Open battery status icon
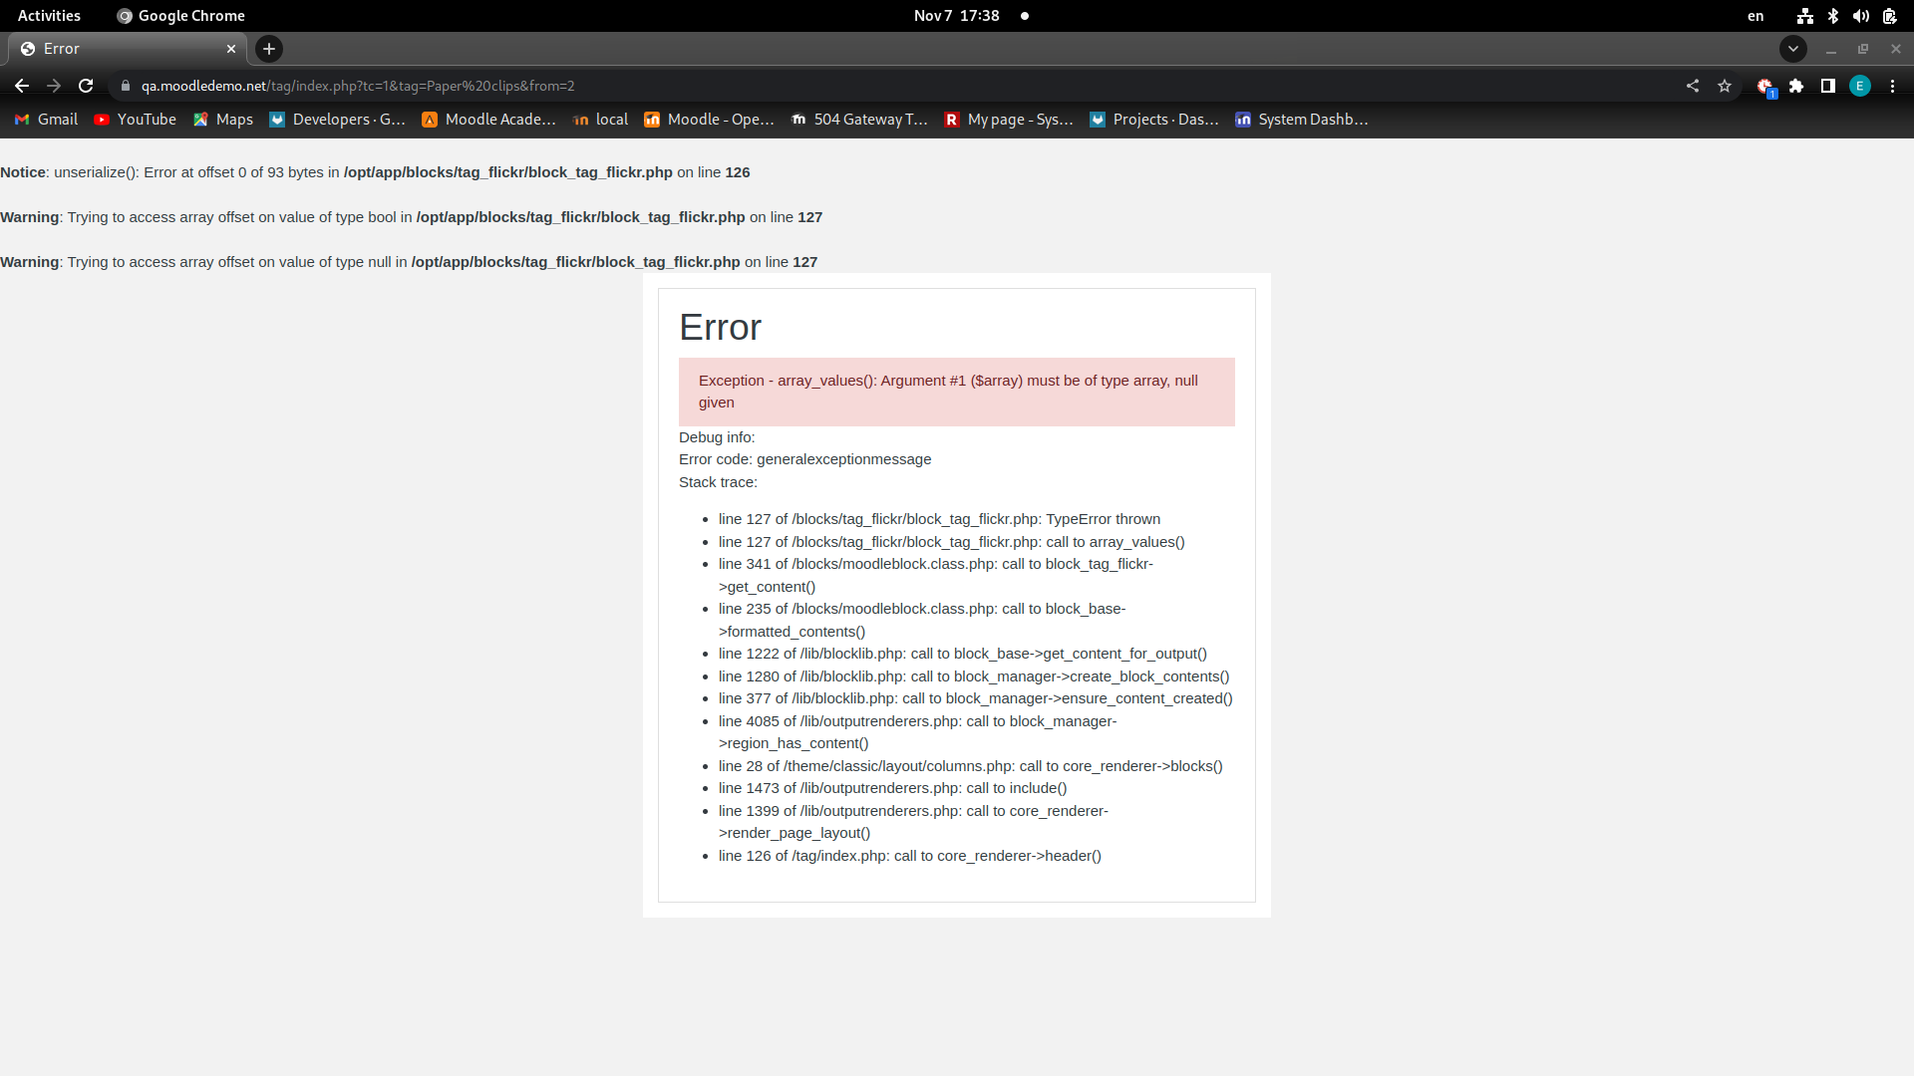This screenshot has width=1914, height=1076. (x=1890, y=16)
